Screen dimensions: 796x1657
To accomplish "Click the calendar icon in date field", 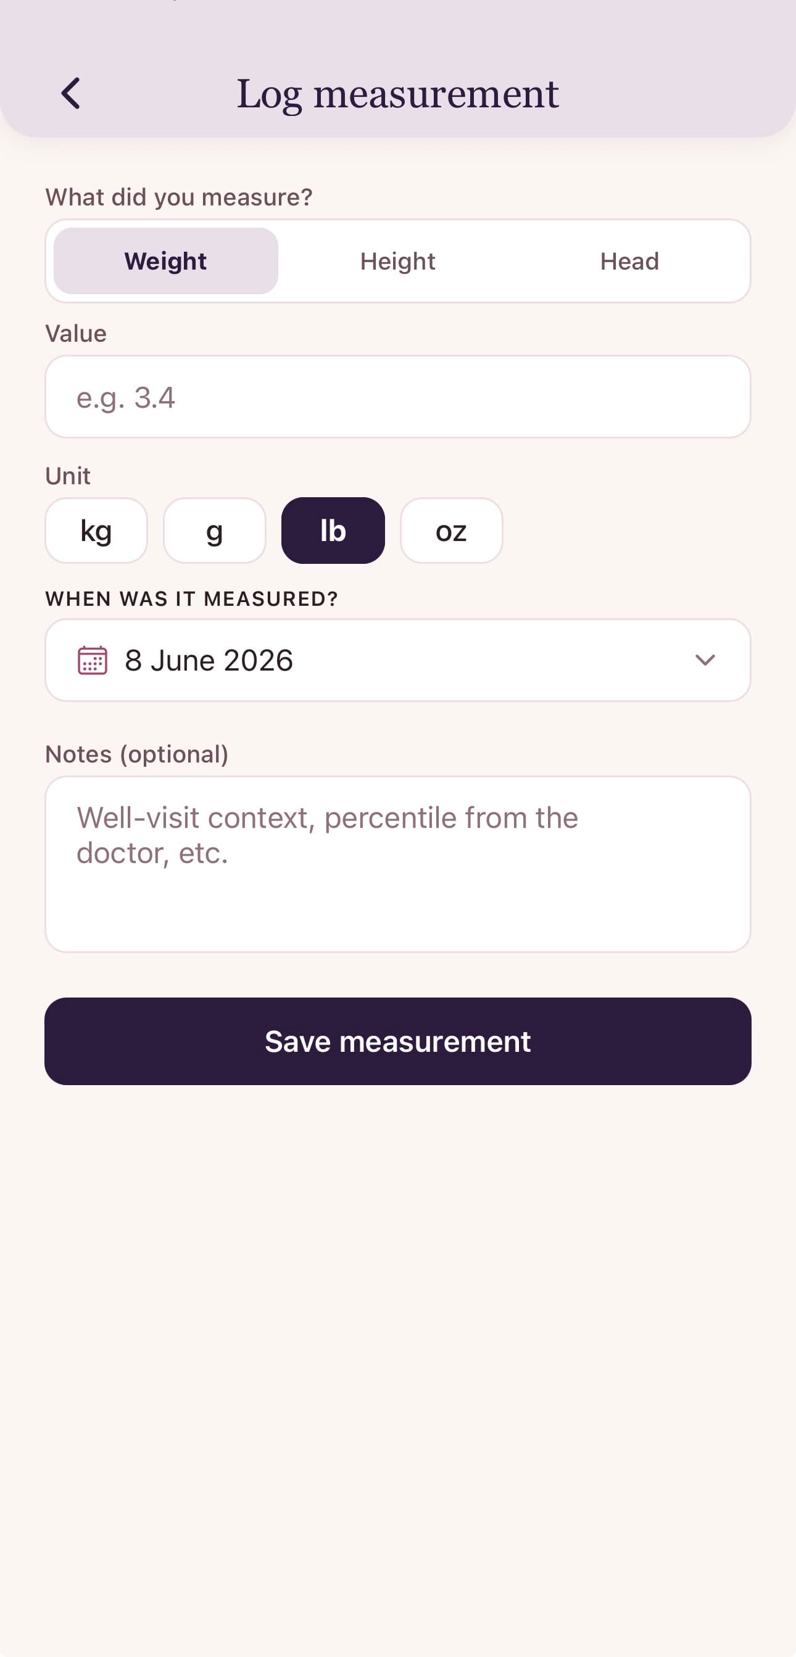I will (x=92, y=660).
